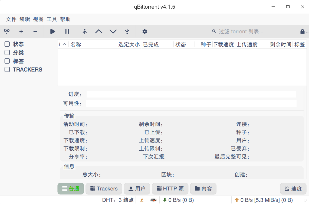Toggle the 分类 sidebar checkbox

(x=7, y=53)
